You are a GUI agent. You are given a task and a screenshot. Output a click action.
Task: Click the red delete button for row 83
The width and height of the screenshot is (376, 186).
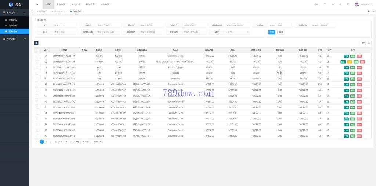[x=362, y=62]
